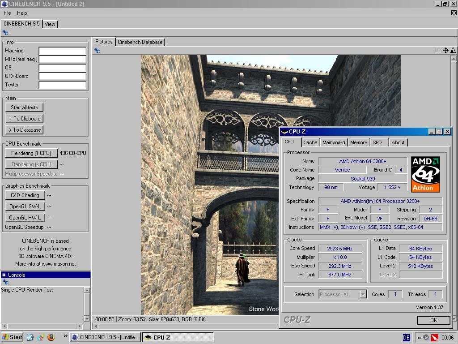
Task: Switch to CINEBENCH 9.5 taskbar button
Action: pos(106,337)
